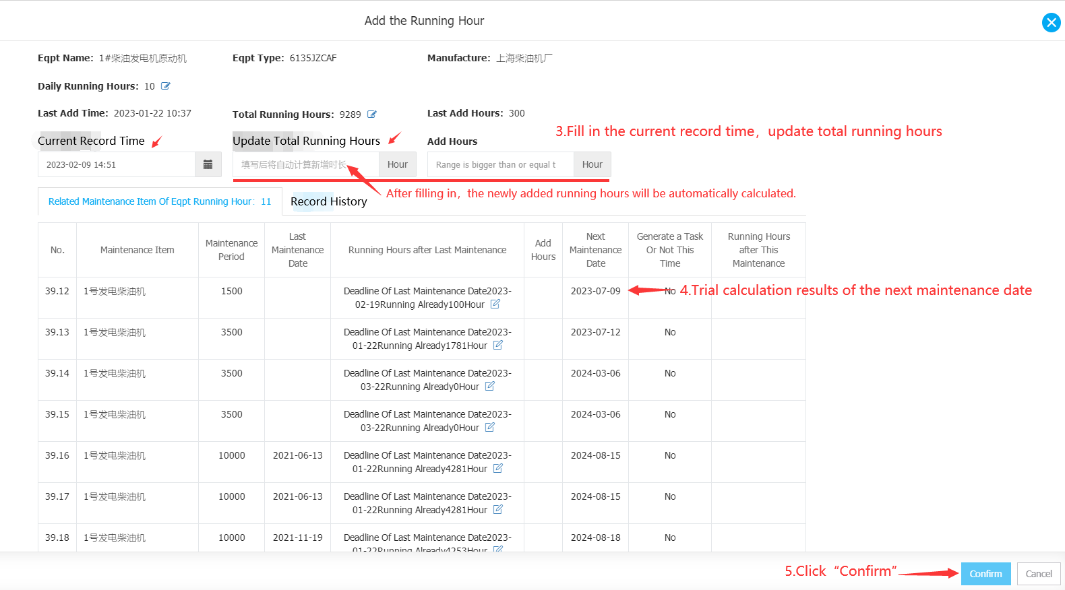Click the Confirm button
This screenshot has width=1065, height=590.
point(985,574)
